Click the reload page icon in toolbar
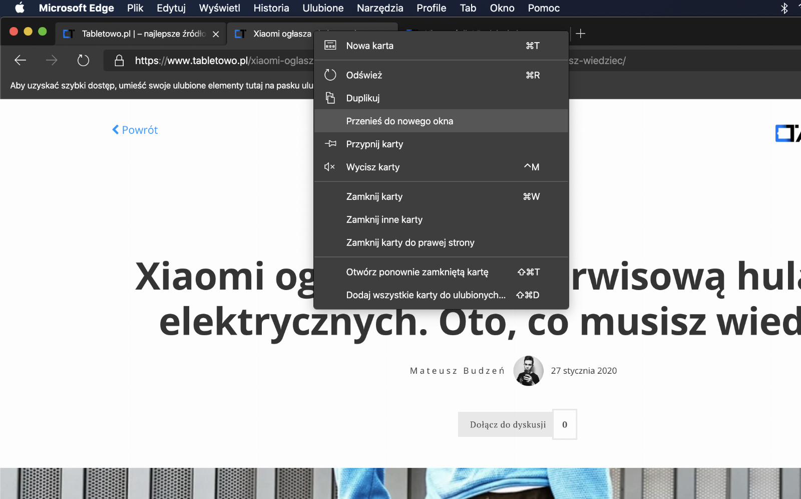The height and width of the screenshot is (499, 801). [83, 61]
